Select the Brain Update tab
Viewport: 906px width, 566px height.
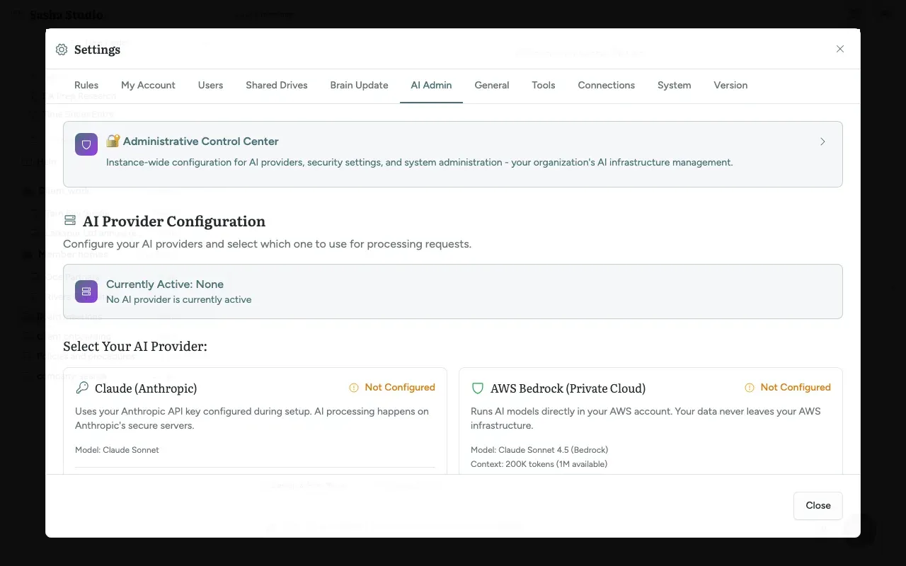click(359, 85)
